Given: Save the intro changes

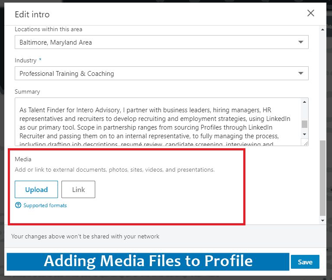Looking at the screenshot, I should [305, 262].
